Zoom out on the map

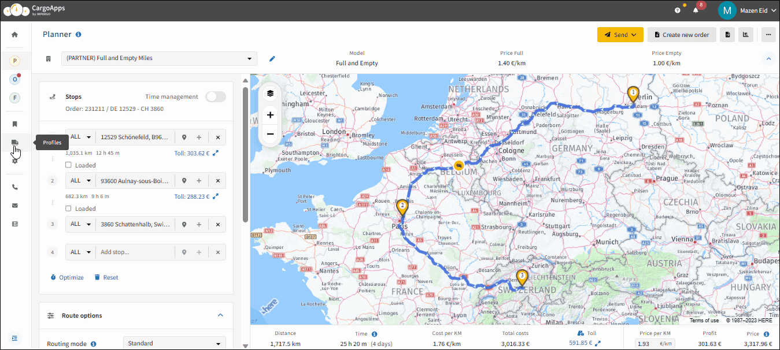[270, 134]
